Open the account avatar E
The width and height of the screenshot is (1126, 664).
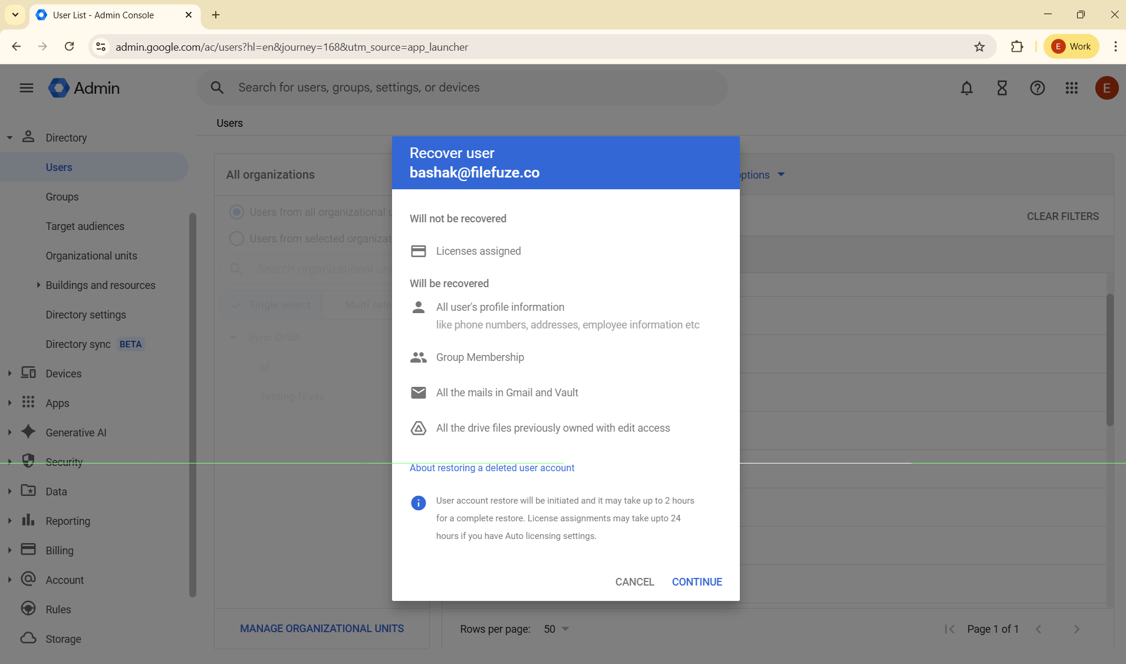click(1107, 88)
